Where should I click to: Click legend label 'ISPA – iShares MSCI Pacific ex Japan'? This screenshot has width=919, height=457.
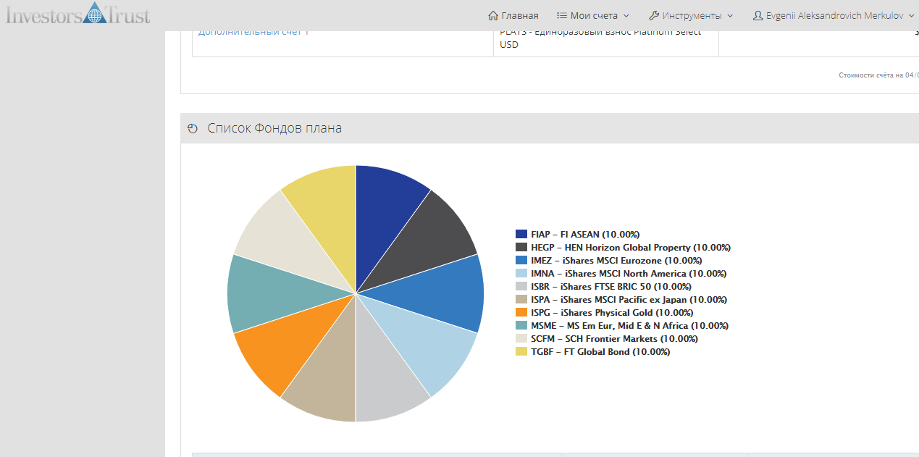[x=629, y=300]
